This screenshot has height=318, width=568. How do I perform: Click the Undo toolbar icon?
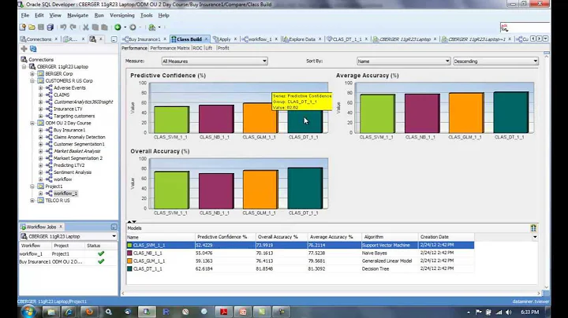(x=63, y=27)
